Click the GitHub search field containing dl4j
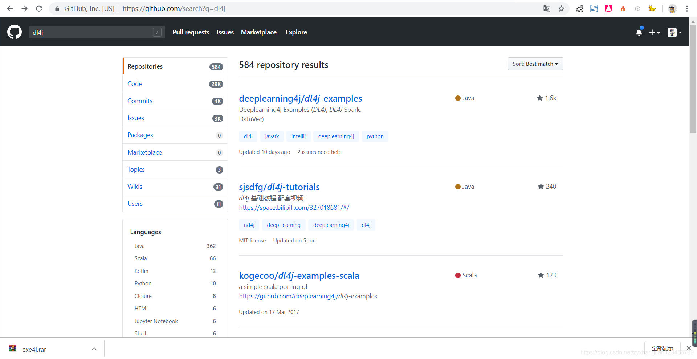This screenshot has width=697, height=359. [x=97, y=32]
